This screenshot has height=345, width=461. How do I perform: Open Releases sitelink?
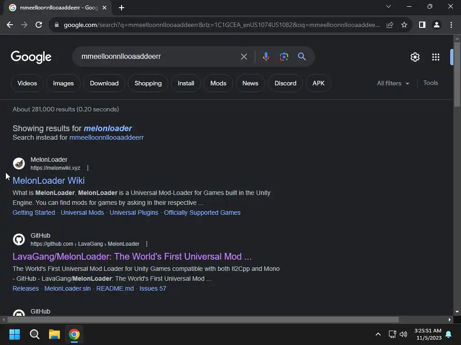26,289
